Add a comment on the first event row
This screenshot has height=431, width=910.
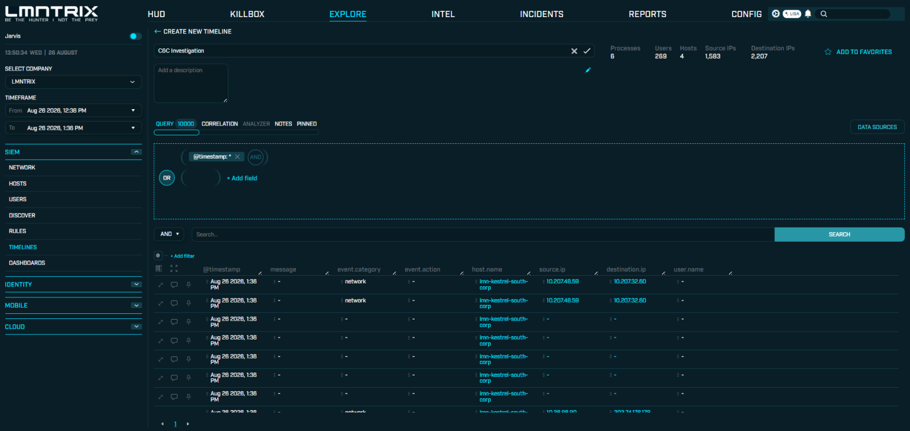[174, 285]
